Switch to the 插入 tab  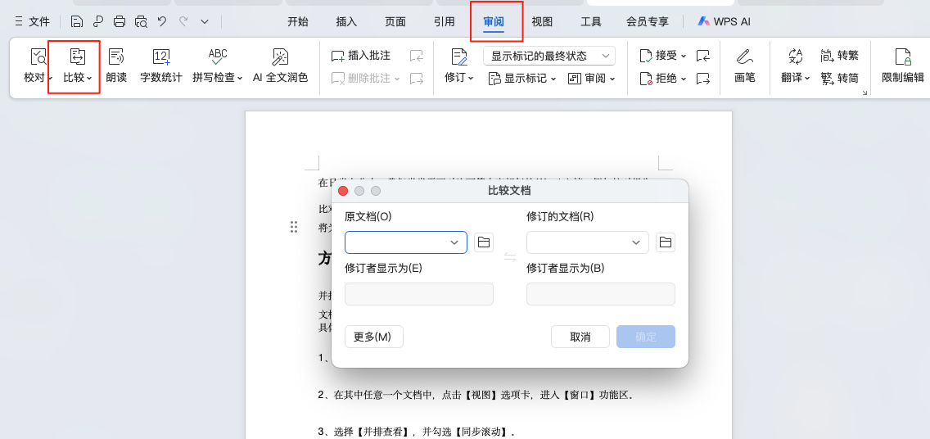(x=346, y=22)
